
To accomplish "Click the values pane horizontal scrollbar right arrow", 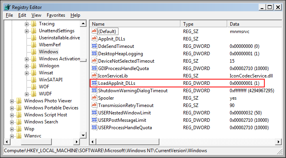I will (x=279, y=142).
